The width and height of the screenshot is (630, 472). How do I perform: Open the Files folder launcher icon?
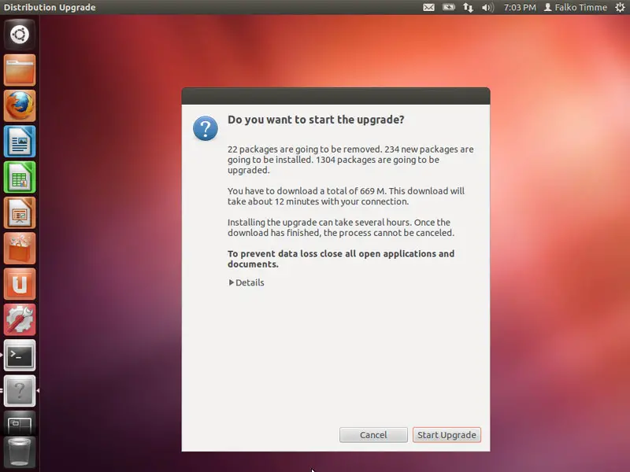pyautogui.click(x=20, y=70)
